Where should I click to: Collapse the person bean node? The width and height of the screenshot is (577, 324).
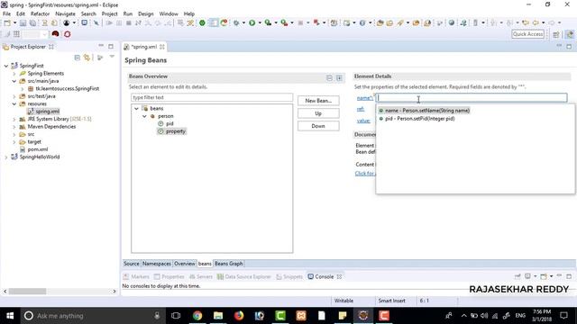tap(144, 116)
